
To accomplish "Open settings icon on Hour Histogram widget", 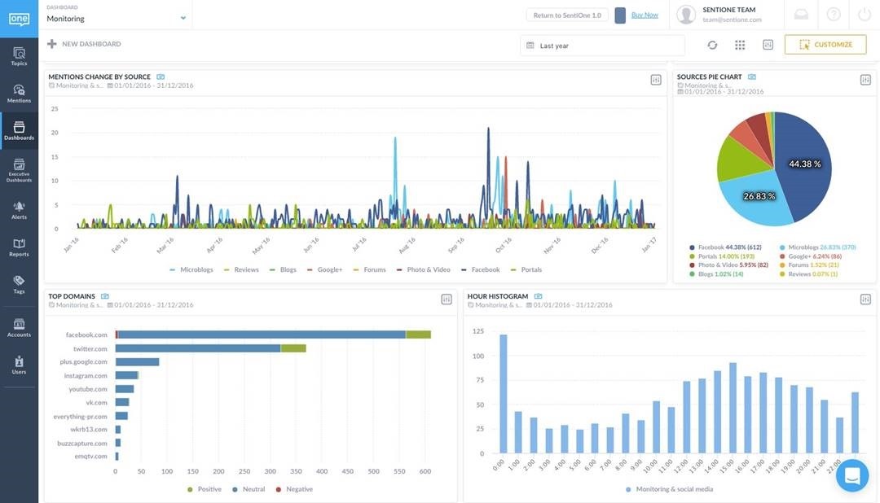I will click(x=865, y=300).
